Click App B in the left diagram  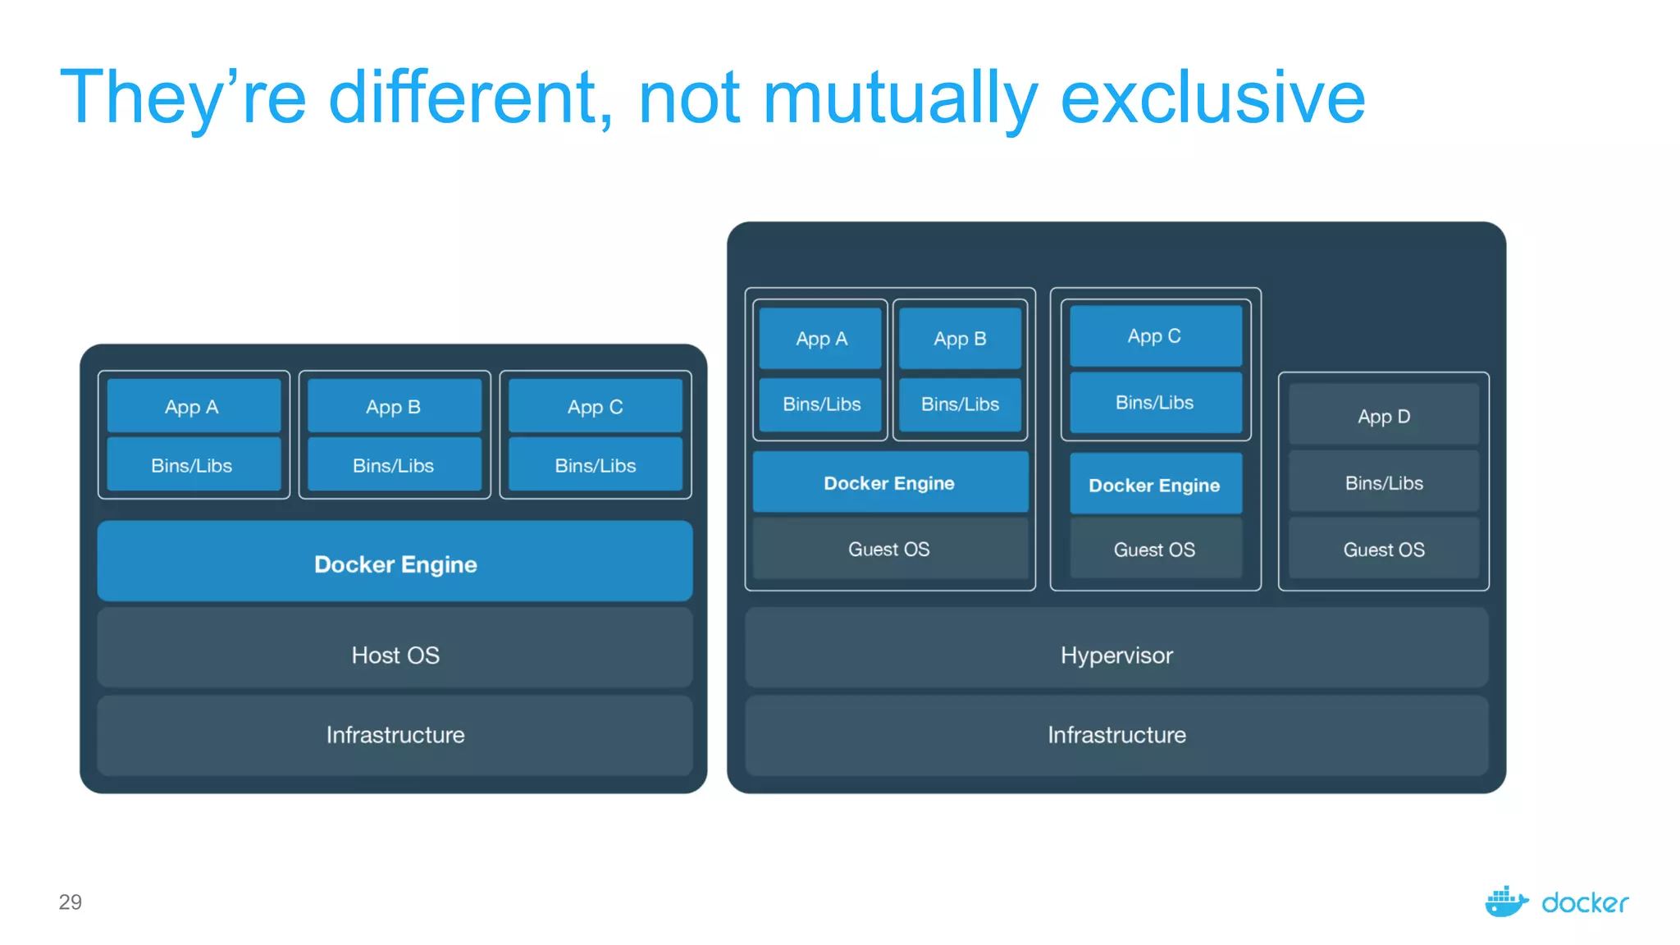394,406
